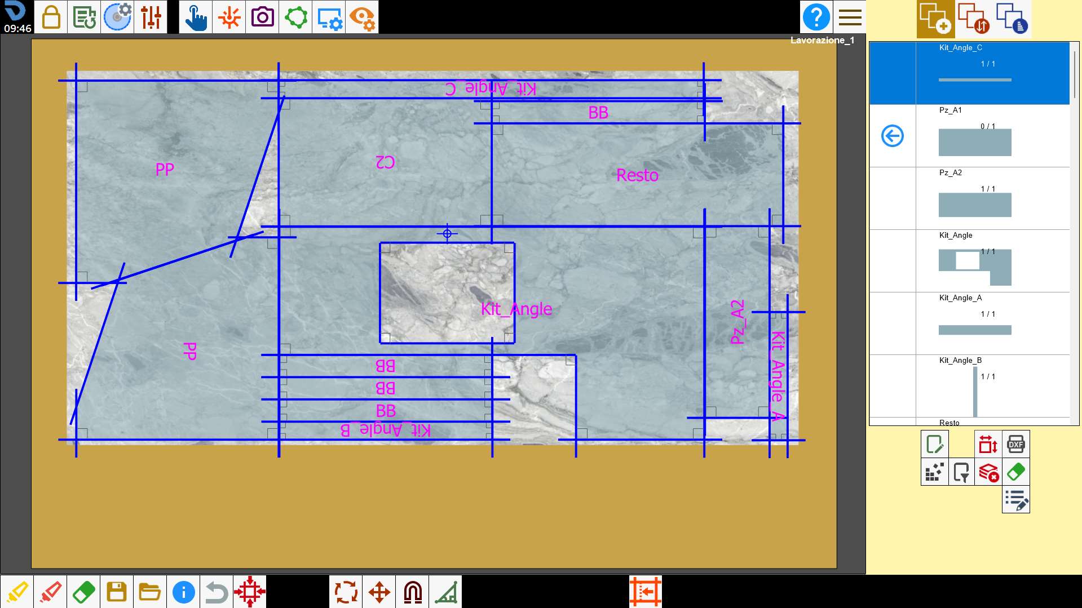Image resolution: width=1082 pixels, height=608 pixels.
Task: Take a photo with camera icon
Action: pos(262,17)
